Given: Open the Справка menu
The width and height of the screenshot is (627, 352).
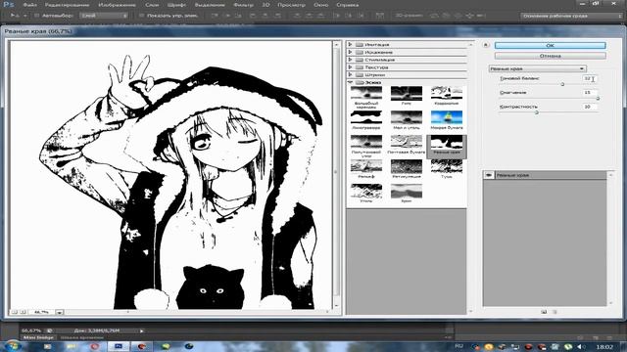Looking at the screenshot, I should click(x=348, y=5).
